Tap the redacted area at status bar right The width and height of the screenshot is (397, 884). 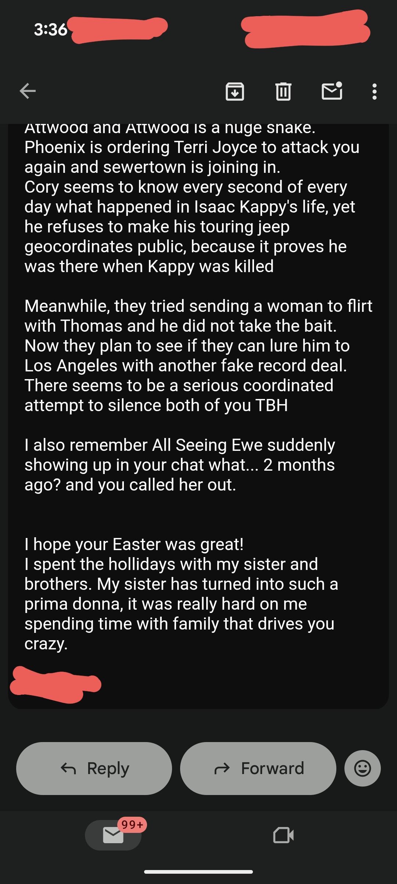tap(306, 29)
